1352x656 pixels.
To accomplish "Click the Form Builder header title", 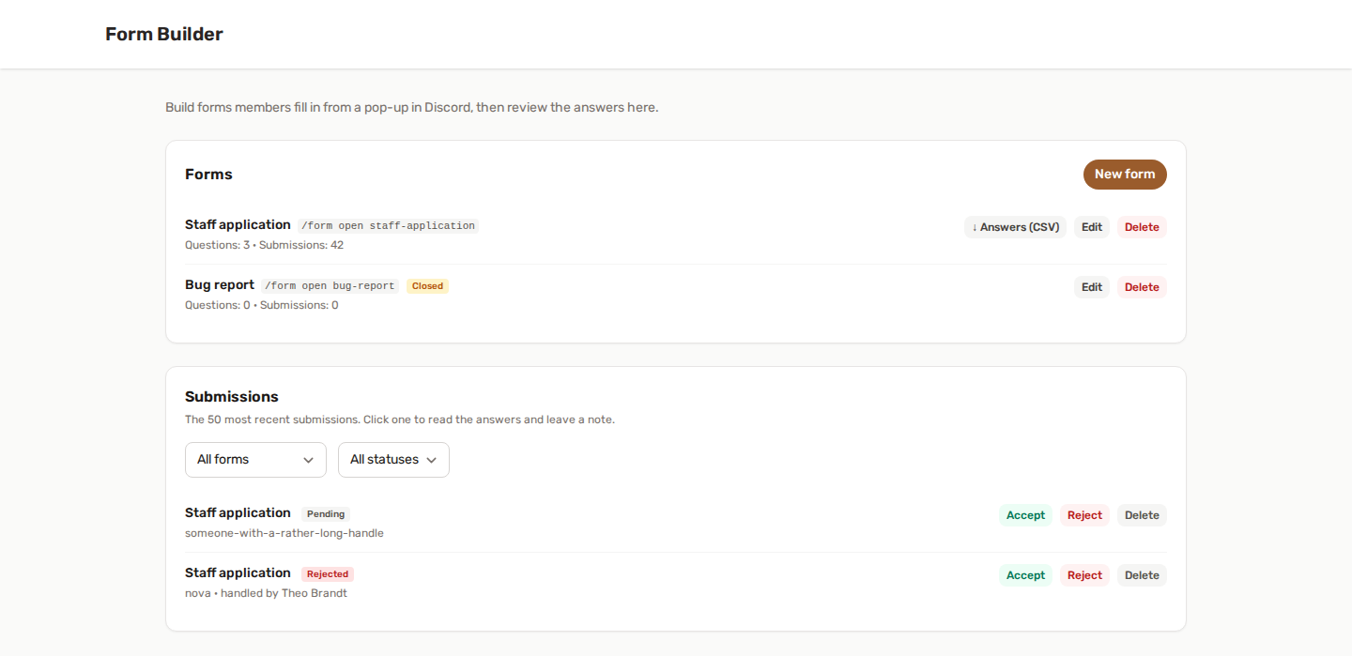I will click(164, 34).
